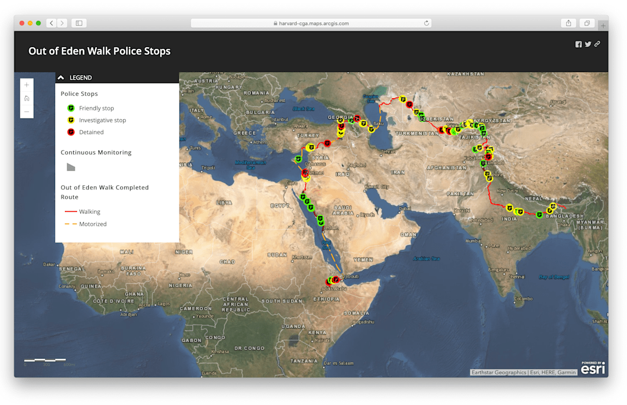
Task: Click the detained marker near Djibouti
Action: [336, 279]
